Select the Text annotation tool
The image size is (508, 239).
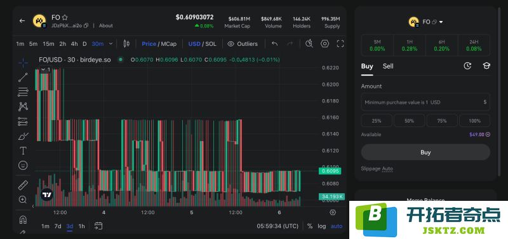(x=23, y=151)
